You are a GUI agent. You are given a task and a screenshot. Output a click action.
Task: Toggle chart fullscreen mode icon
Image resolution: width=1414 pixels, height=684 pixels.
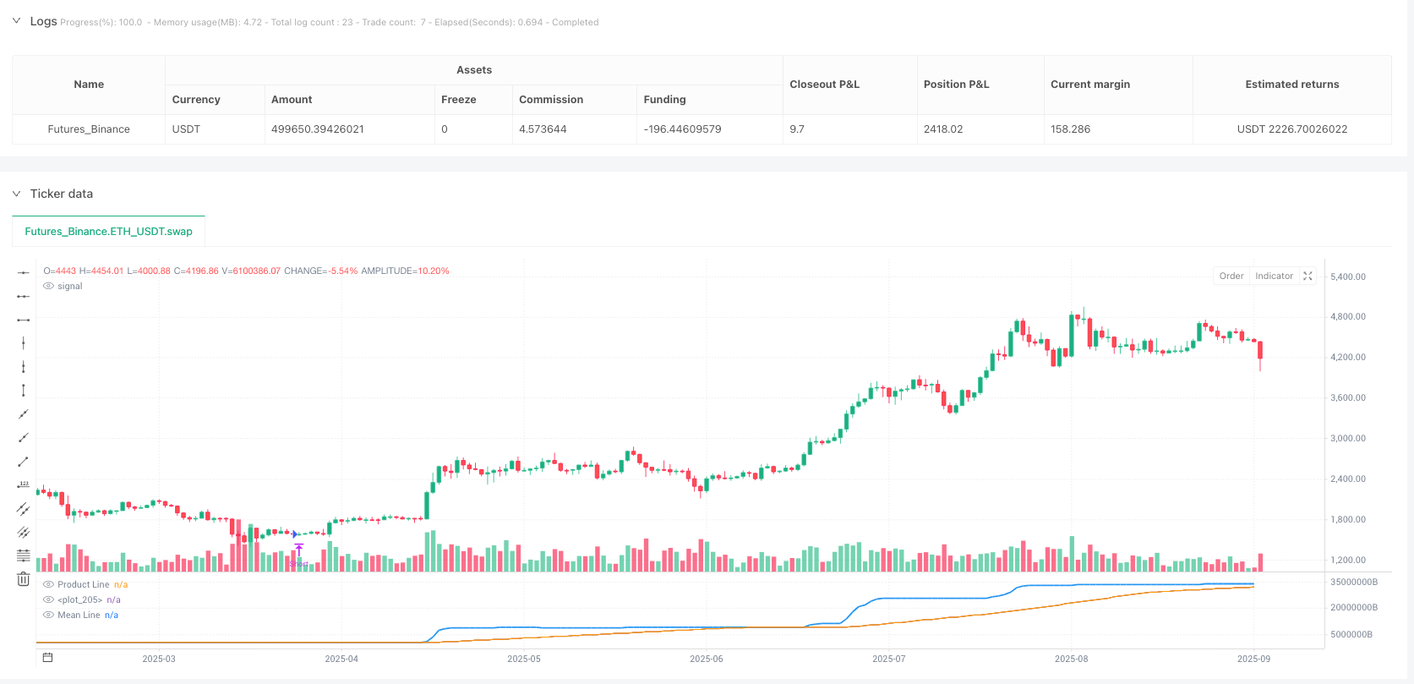tap(1308, 276)
